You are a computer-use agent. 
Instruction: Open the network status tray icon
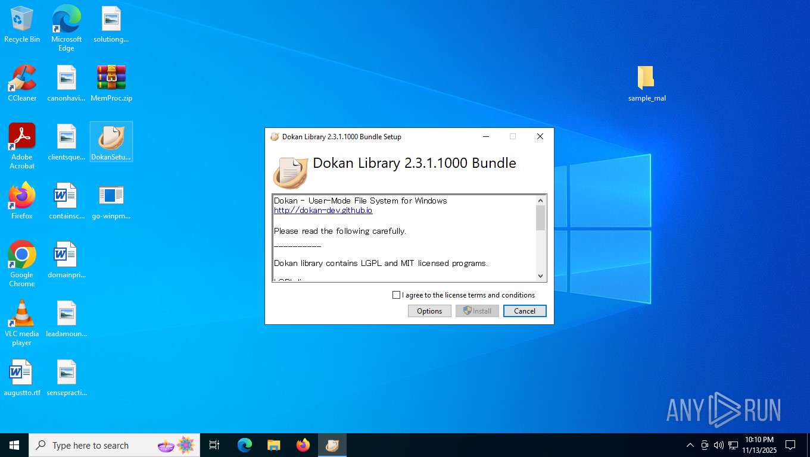[x=733, y=445]
